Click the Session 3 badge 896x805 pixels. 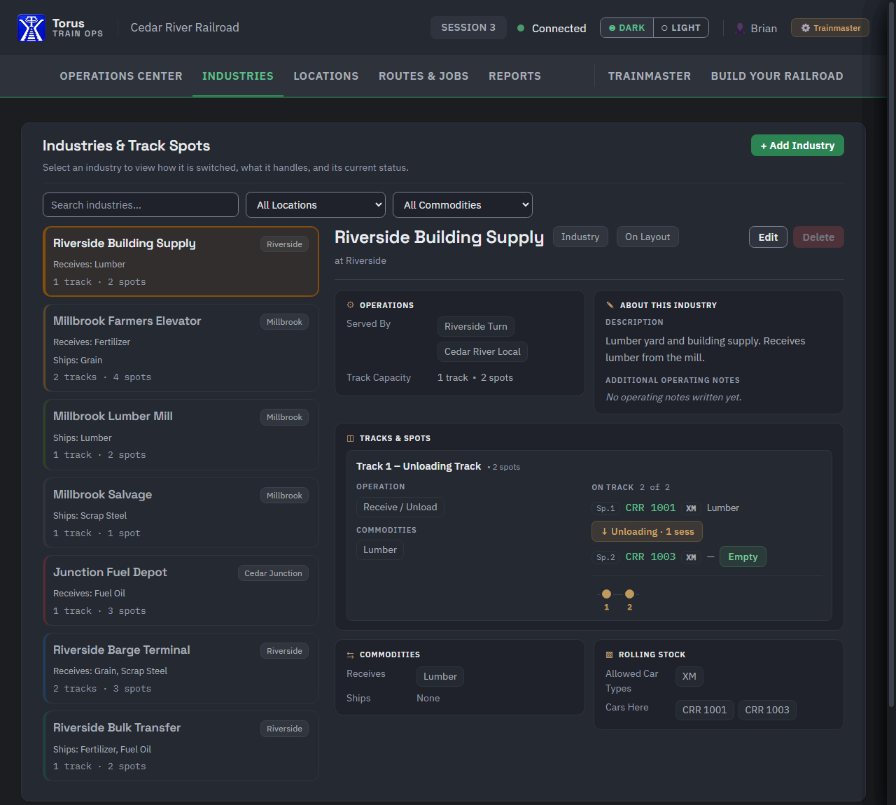[468, 28]
